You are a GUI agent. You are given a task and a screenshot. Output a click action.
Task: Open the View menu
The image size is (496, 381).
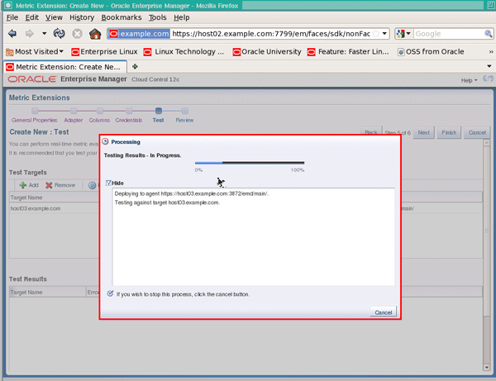point(54,17)
